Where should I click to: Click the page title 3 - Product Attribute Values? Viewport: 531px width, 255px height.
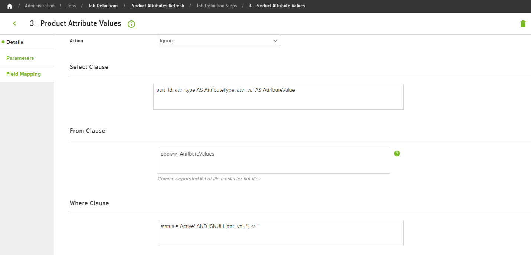[x=75, y=23]
